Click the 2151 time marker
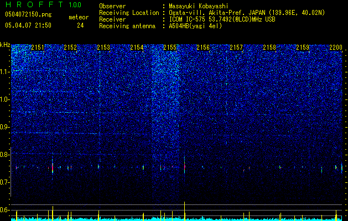Viewport: 348px width, 221px height. click(x=38, y=48)
